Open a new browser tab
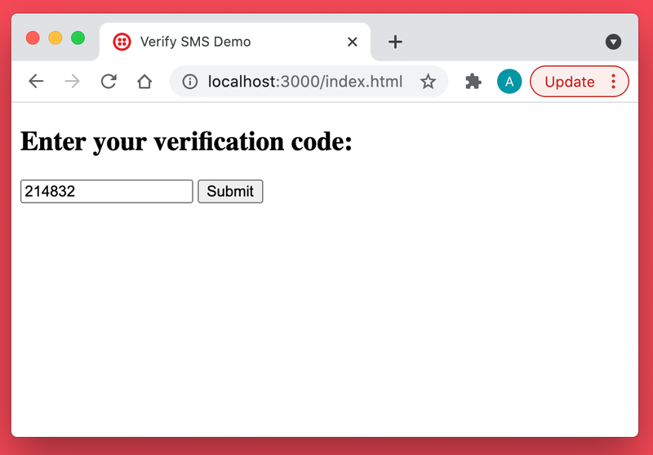Image resolution: width=653 pixels, height=455 pixels. click(x=395, y=42)
